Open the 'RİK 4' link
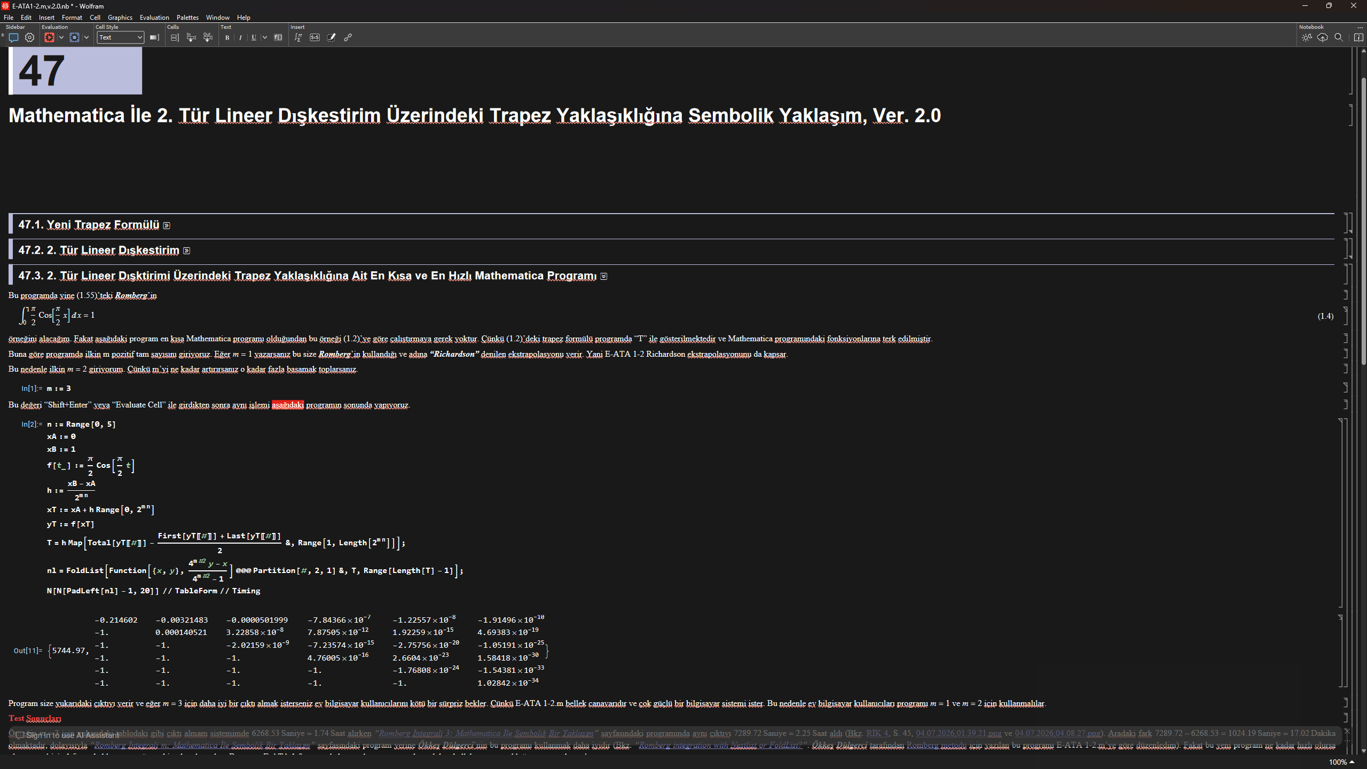Image resolution: width=1367 pixels, height=769 pixels. coord(877,733)
